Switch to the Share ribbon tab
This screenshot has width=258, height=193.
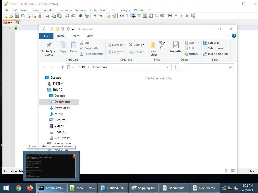(75, 36)
